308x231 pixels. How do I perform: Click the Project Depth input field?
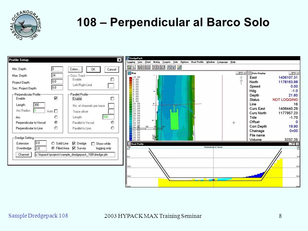pos(57,81)
